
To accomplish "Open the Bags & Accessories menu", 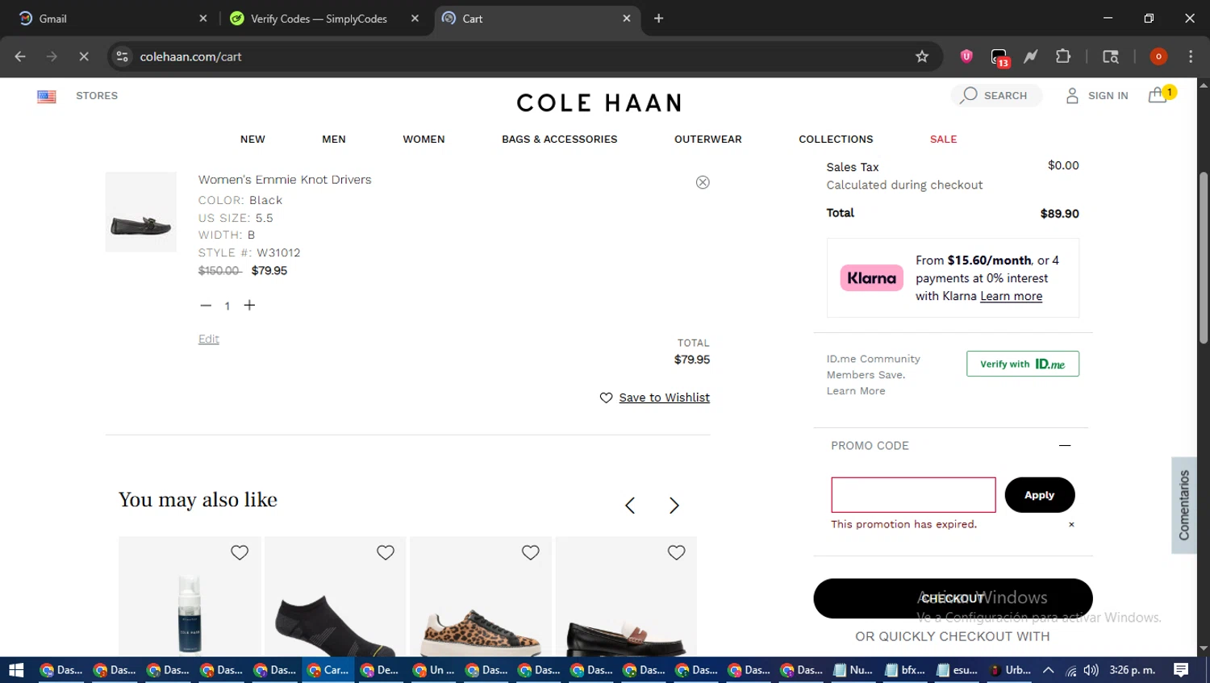I will [x=559, y=139].
